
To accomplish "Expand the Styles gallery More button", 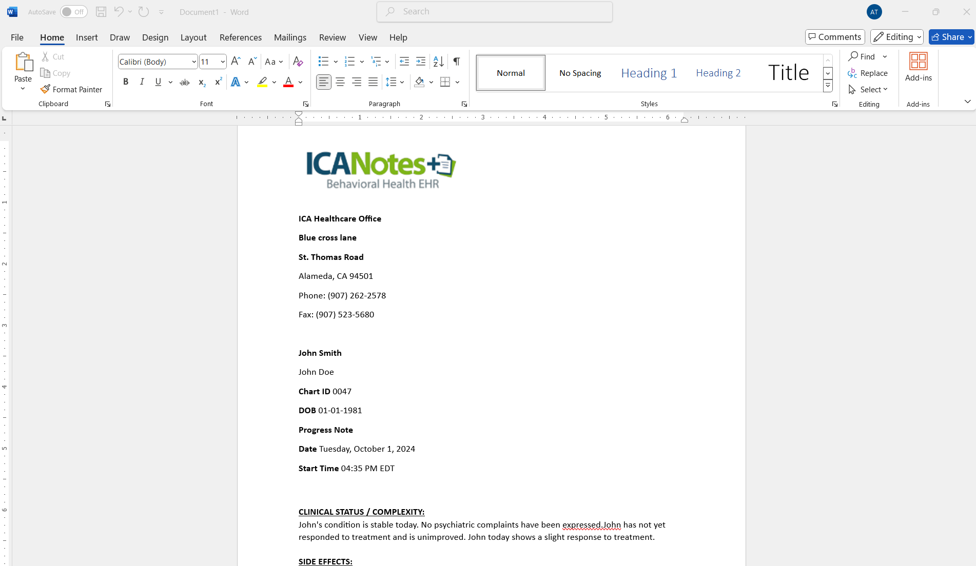I will [x=828, y=86].
